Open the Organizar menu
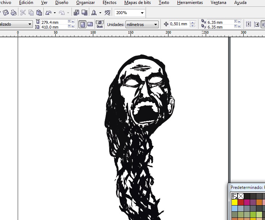Viewport: 265px width, 220px height. pos(85,3)
